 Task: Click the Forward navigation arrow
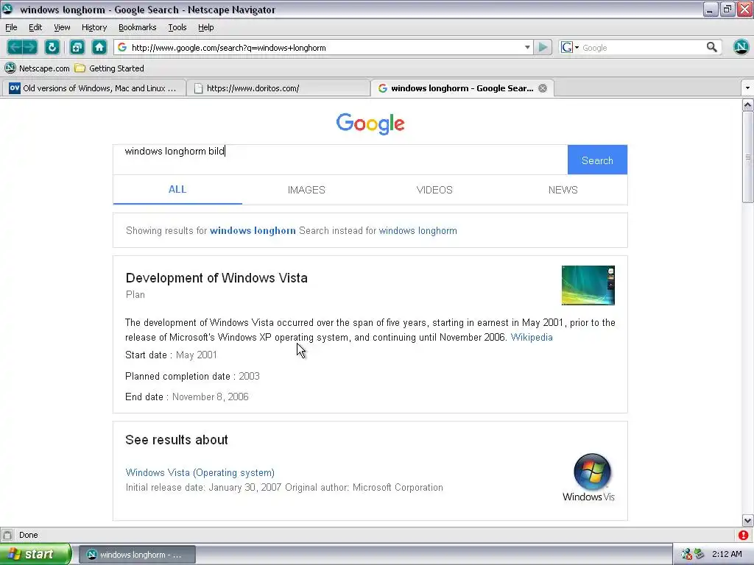29,47
